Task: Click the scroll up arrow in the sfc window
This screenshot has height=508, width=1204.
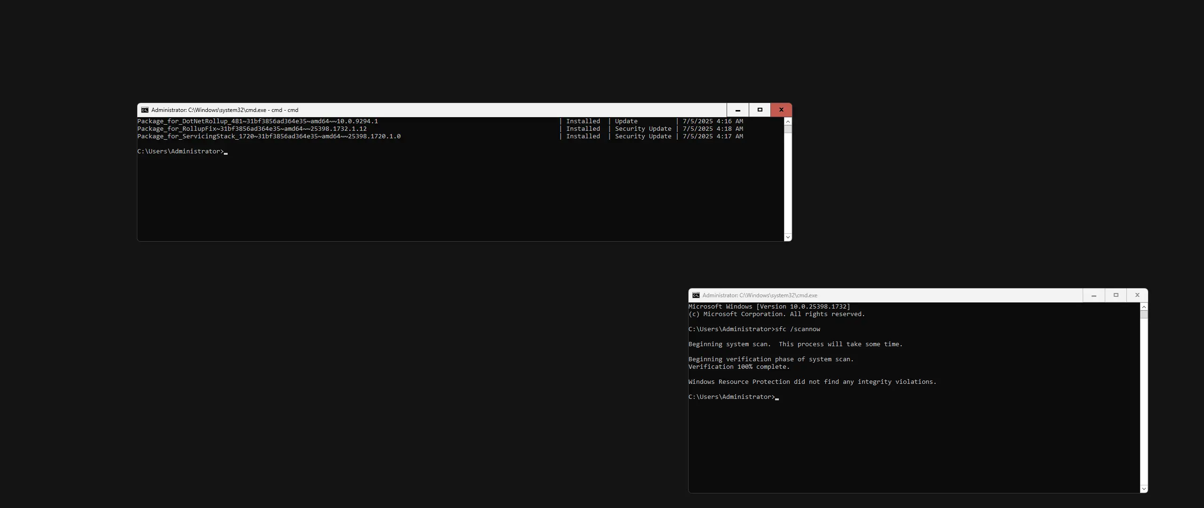Action: pyautogui.click(x=1144, y=307)
